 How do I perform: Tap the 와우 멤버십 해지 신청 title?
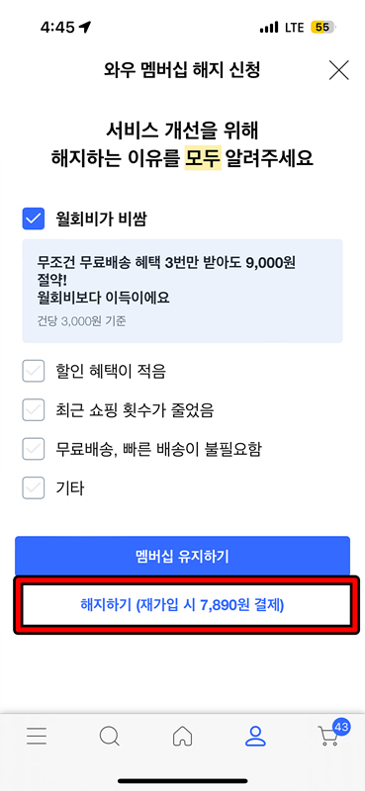[181, 69]
